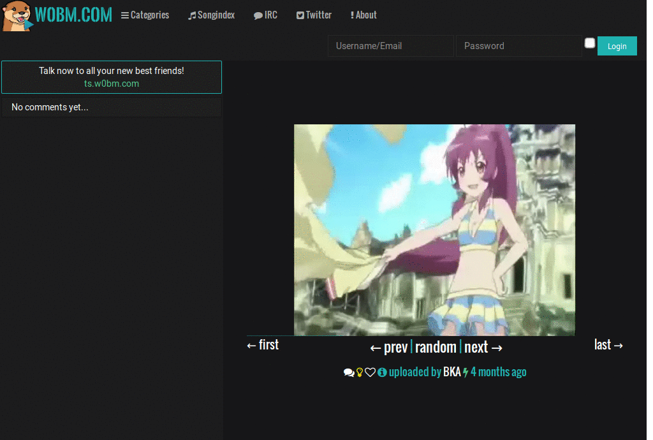Jump to the last video

608,345
